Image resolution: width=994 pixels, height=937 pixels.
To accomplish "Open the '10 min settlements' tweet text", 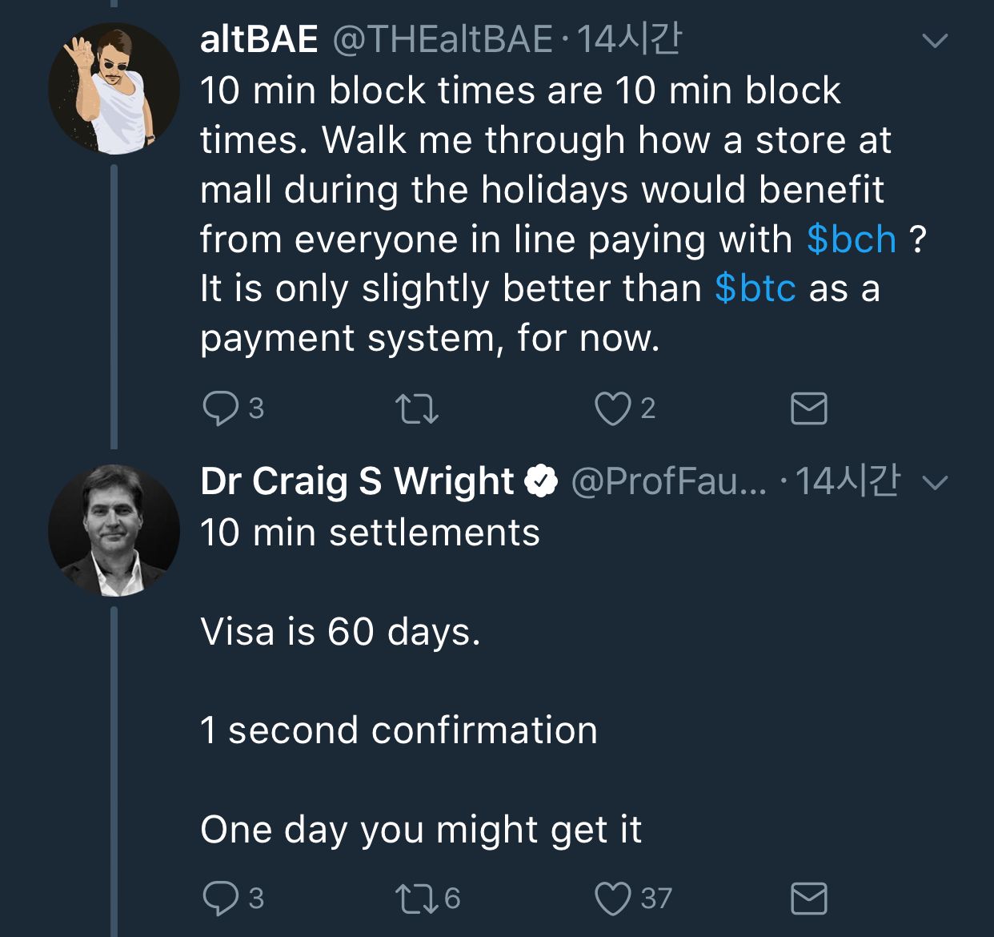I will click(x=370, y=533).
